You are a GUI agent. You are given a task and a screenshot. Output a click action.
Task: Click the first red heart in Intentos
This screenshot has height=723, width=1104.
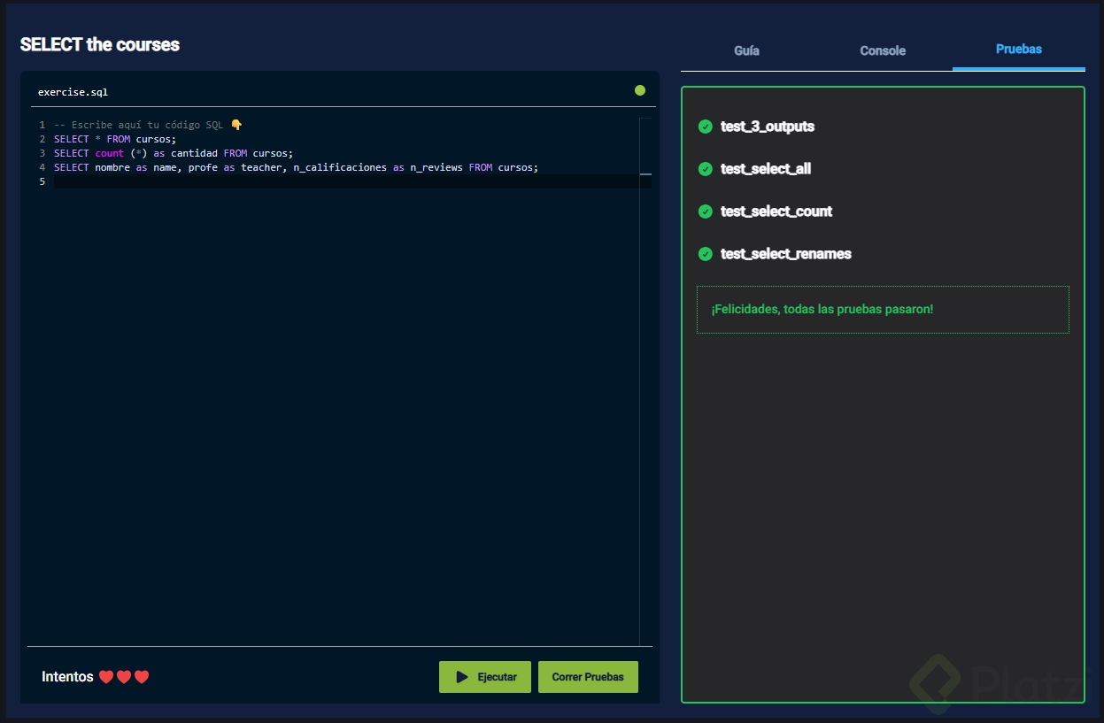point(106,677)
